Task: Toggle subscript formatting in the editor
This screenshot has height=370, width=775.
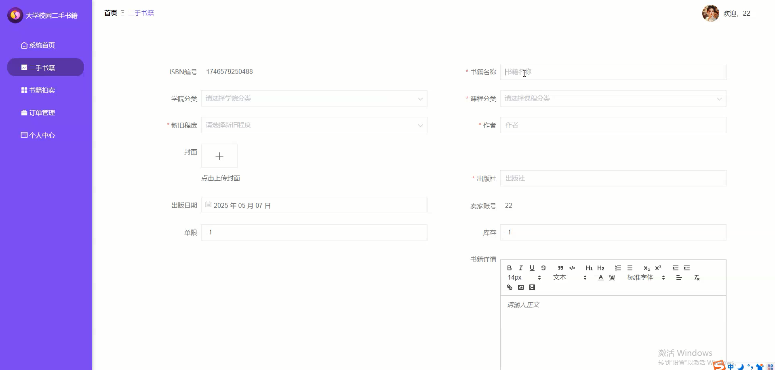Action: point(646,268)
